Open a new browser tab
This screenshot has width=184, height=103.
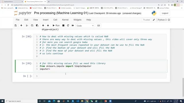coord(49,2)
